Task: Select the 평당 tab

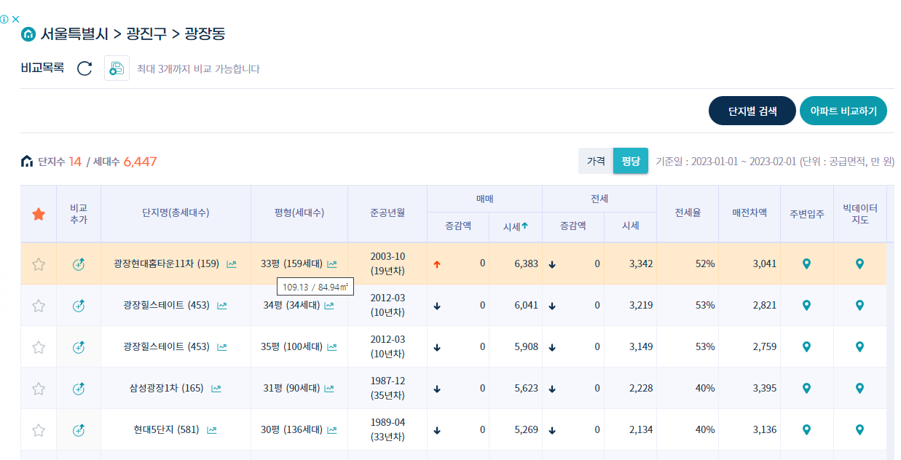Action: click(631, 160)
